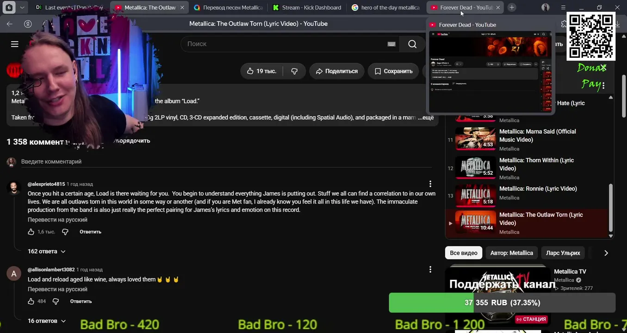The image size is (627, 333).
Task: Switch to Stream - Kick Dashboard tab
Action: pyautogui.click(x=307, y=7)
